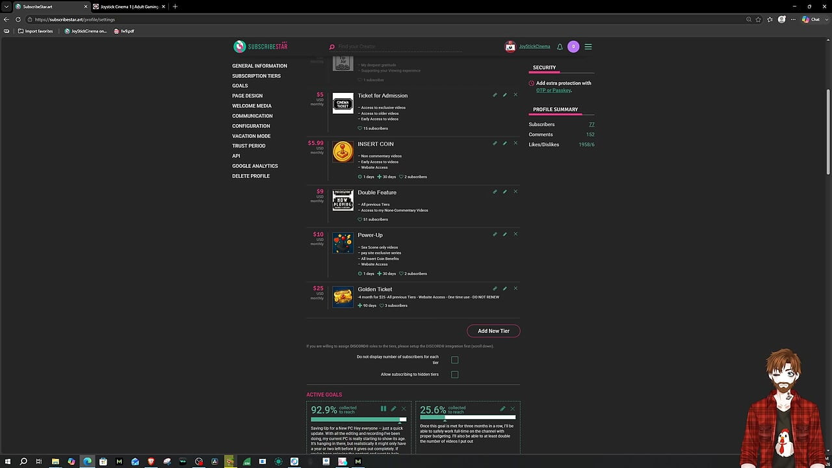Image resolution: width=832 pixels, height=468 pixels.
Task: Open the purple user avatar menu
Action: coord(573,47)
